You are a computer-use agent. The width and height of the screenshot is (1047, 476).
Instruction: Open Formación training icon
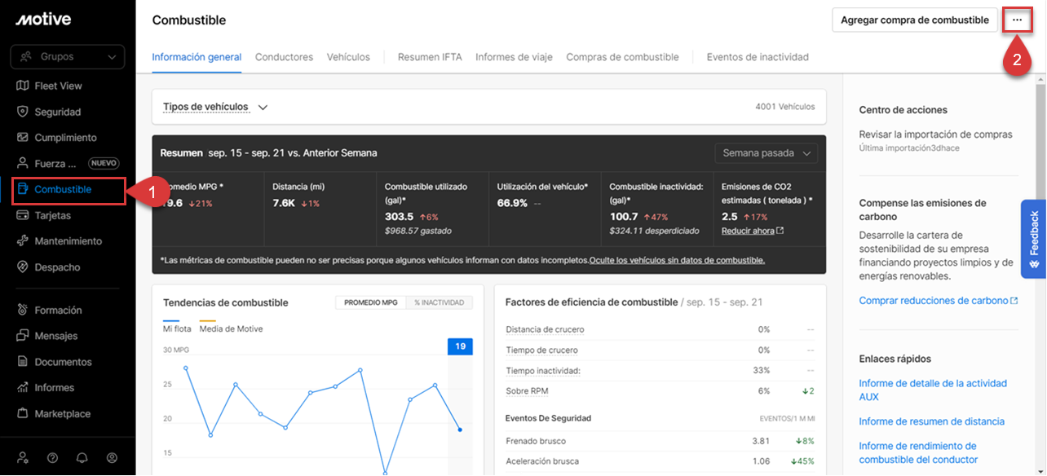click(x=23, y=310)
